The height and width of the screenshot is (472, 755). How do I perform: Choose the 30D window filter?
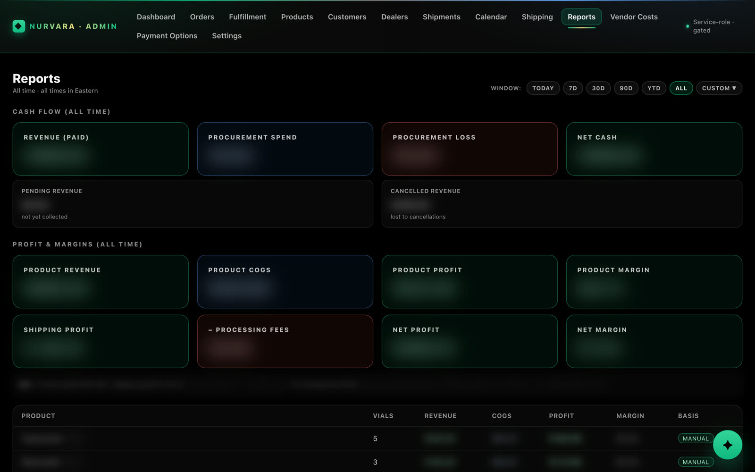click(598, 88)
